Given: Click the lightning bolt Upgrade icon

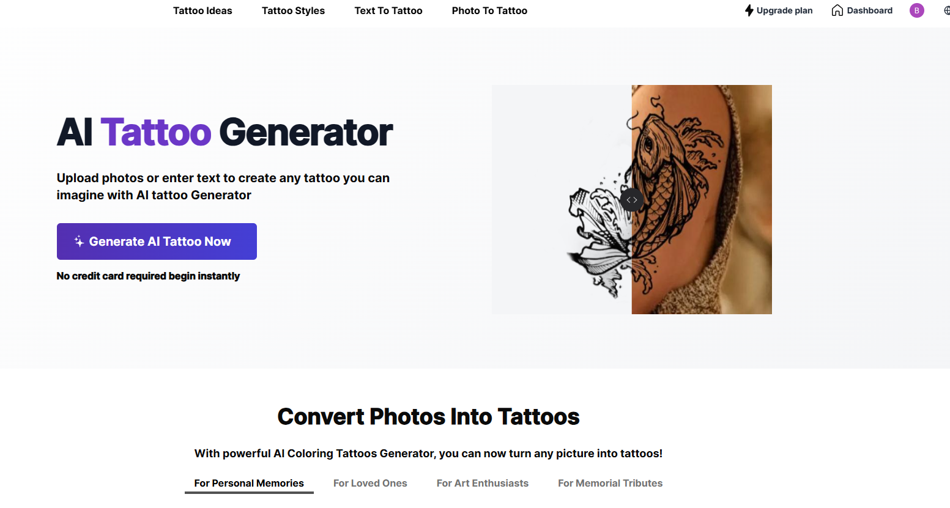Looking at the screenshot, I should pos(749,10).
